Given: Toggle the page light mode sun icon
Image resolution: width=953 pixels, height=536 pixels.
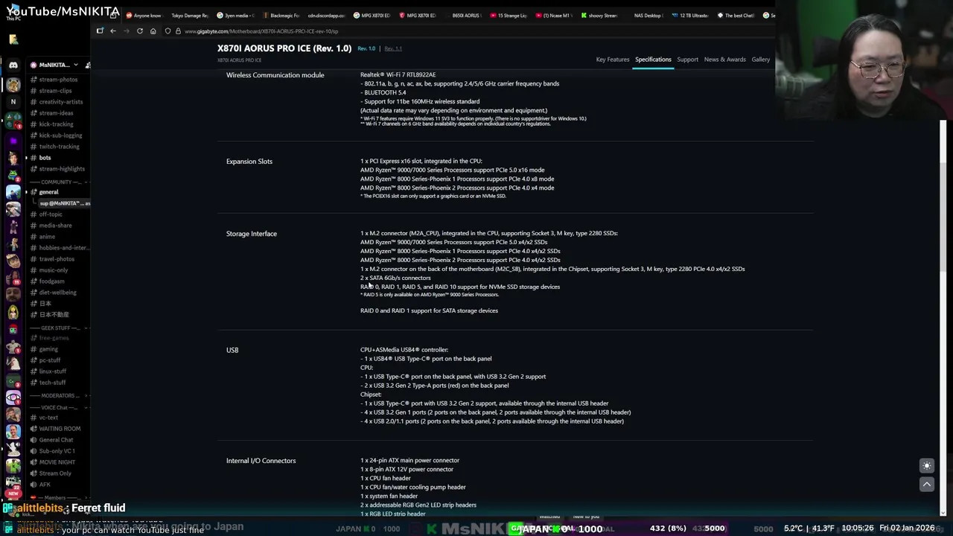Looking at the screenshot, I should pyautogui.click(x=927, y=466).
